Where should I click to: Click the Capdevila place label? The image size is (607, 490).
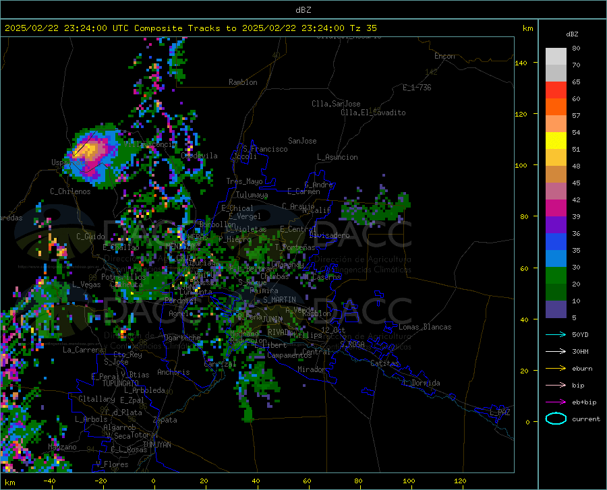[199, 156]
